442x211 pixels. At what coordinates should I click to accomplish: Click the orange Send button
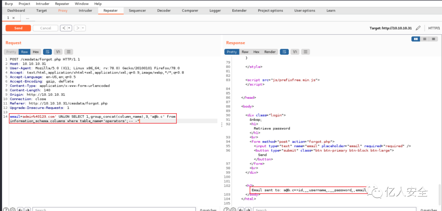click(x=18, y=28)
